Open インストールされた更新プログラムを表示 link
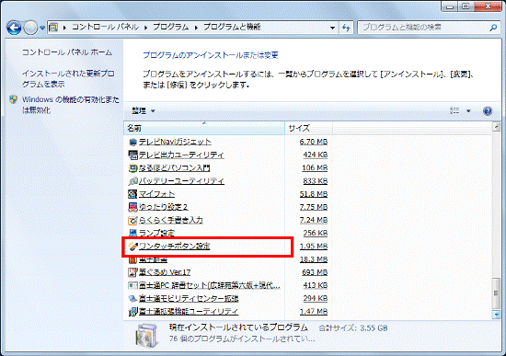Image resolution: width=506 pixels, height=356 pixels. 68,79
